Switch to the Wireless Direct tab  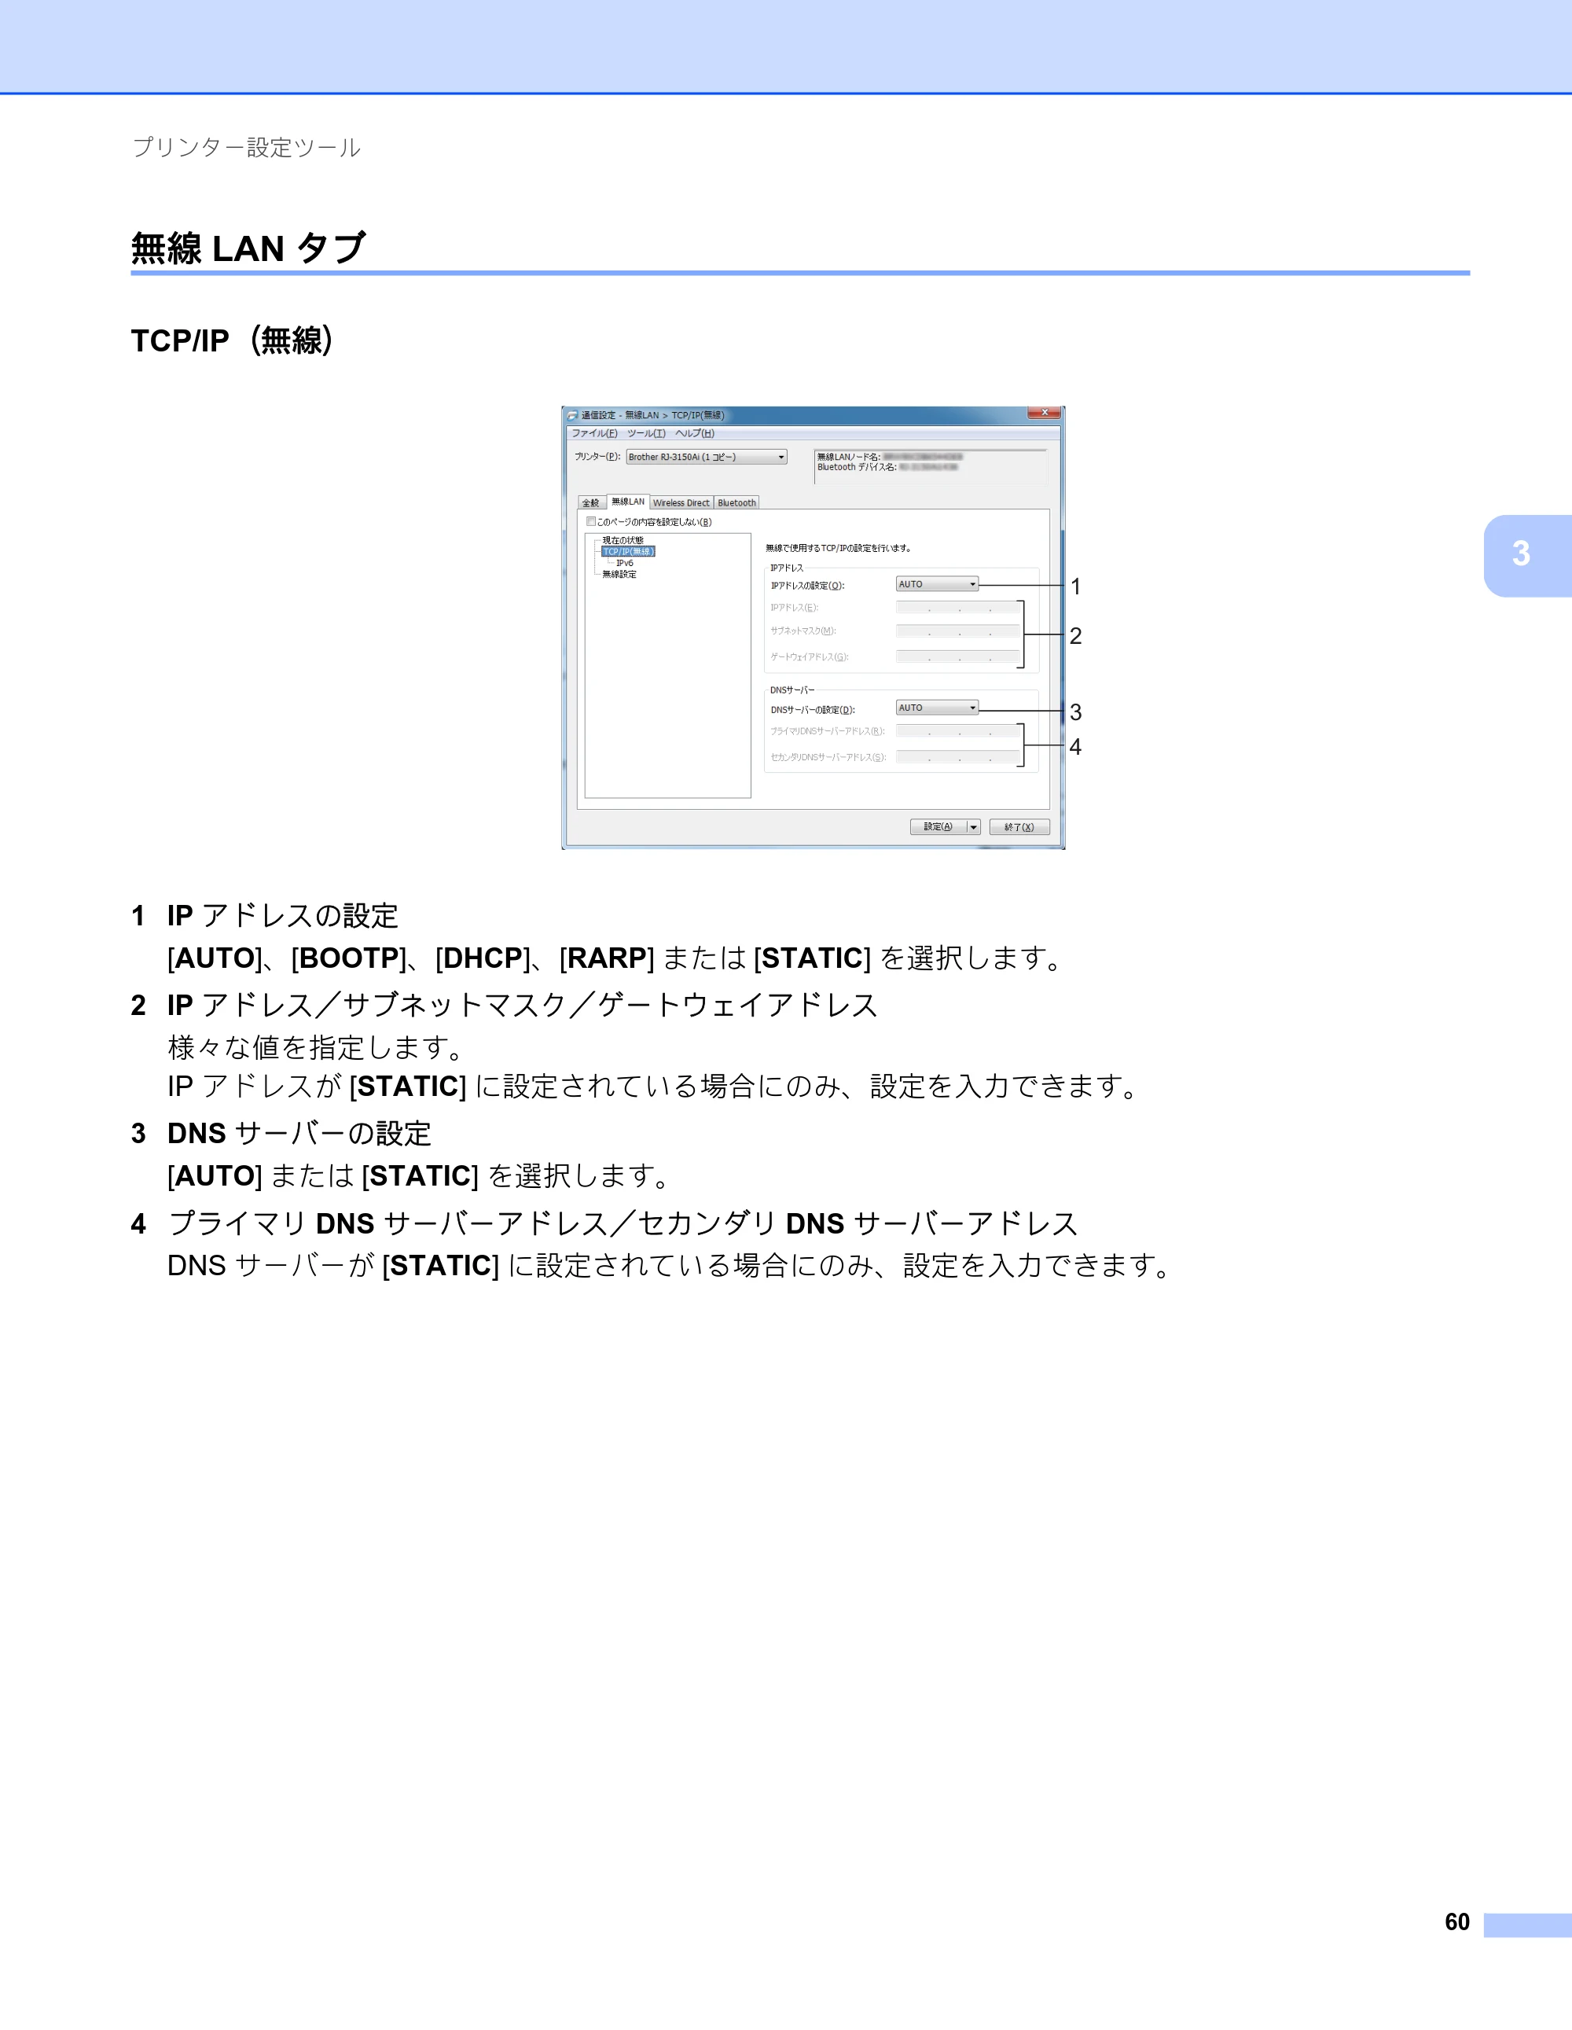[x=681, y=503]
